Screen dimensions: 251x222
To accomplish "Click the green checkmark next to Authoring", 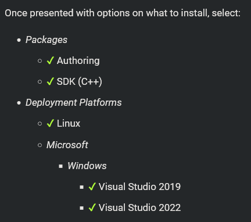I will click(51, 60).
